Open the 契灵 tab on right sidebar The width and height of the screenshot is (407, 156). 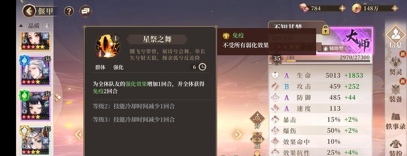click(396, 65)
